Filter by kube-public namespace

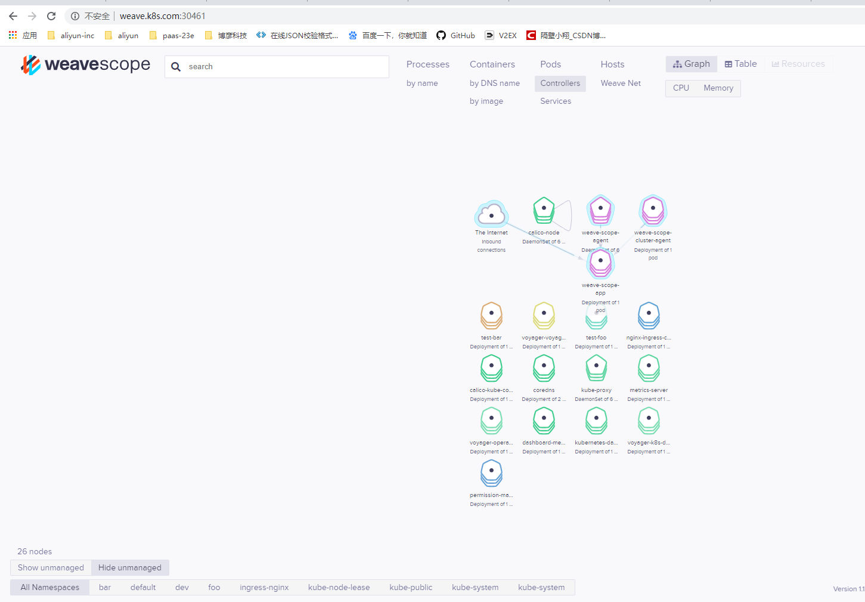click(x=411, y=587)
